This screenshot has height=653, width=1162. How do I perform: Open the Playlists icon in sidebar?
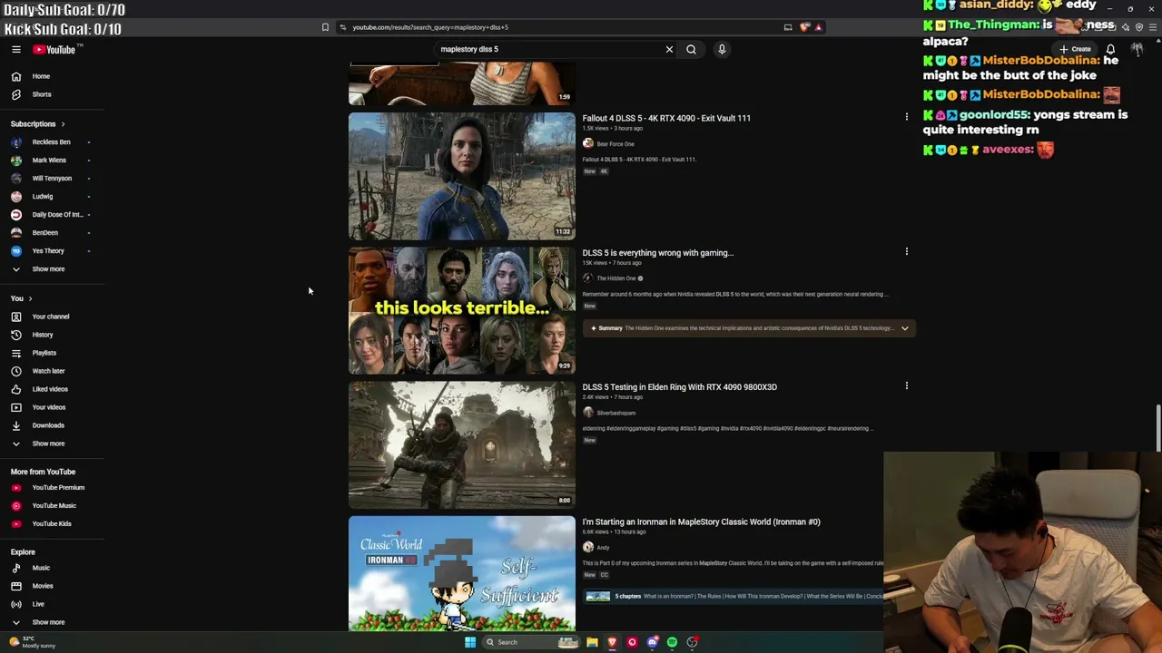pyautogui.click(x=16, y=353)
